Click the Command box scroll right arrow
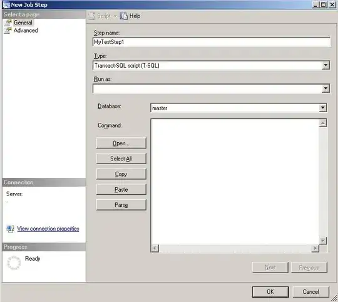 point(315,248)
